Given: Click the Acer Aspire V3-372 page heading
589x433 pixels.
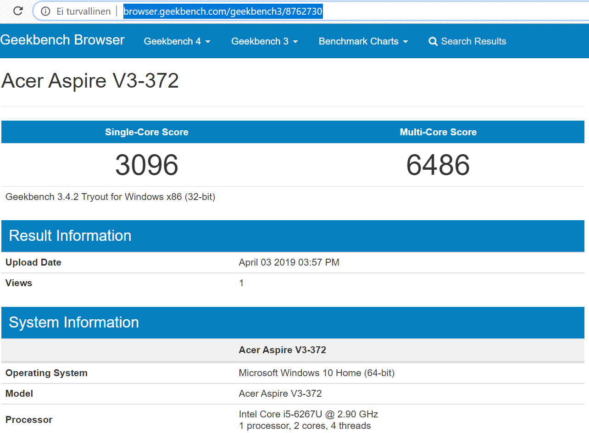Looking at the screenshot, I should (x=90, y=81).
